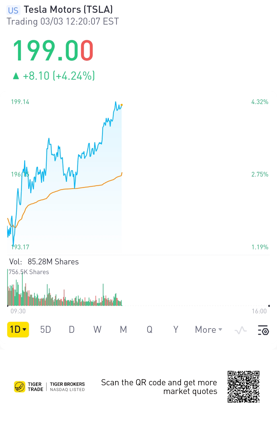Switch to the 5D chart tab
This screenshot has height=424, width=277.
click(46, 330)
